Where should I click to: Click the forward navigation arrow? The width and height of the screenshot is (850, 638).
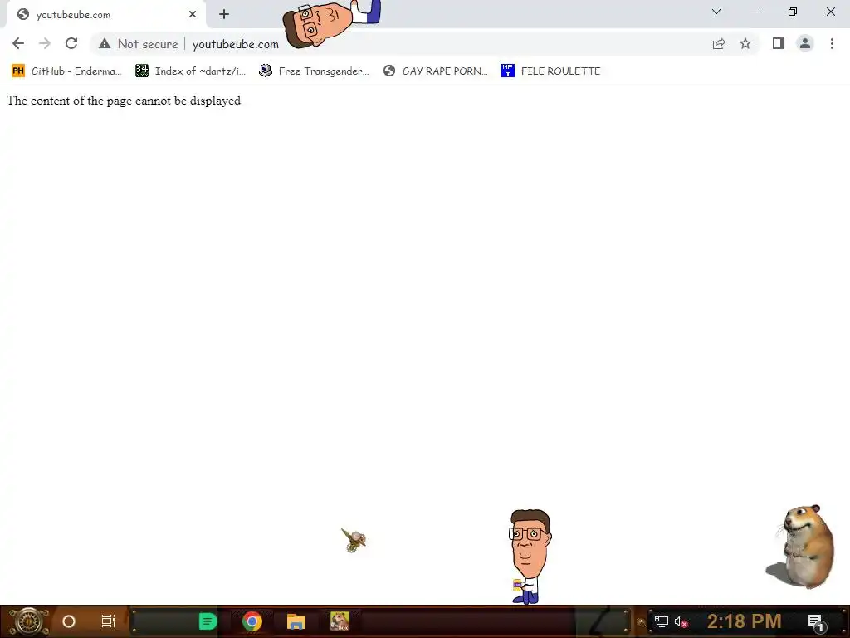[x=45, y=43]
